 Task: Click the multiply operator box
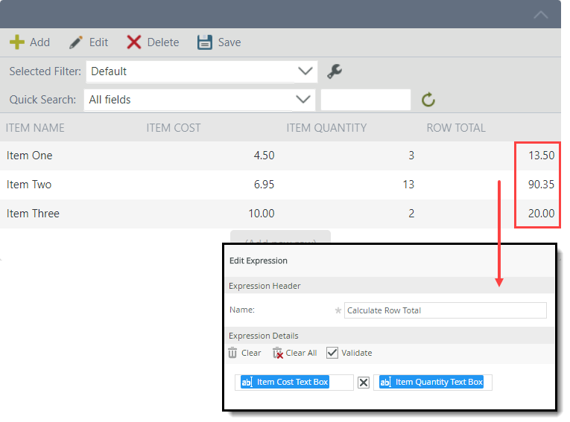[x=364, y=383]
